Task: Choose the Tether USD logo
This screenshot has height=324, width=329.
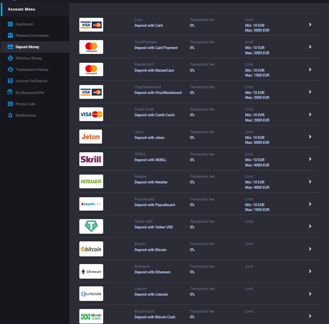Action: coord(91,226)
